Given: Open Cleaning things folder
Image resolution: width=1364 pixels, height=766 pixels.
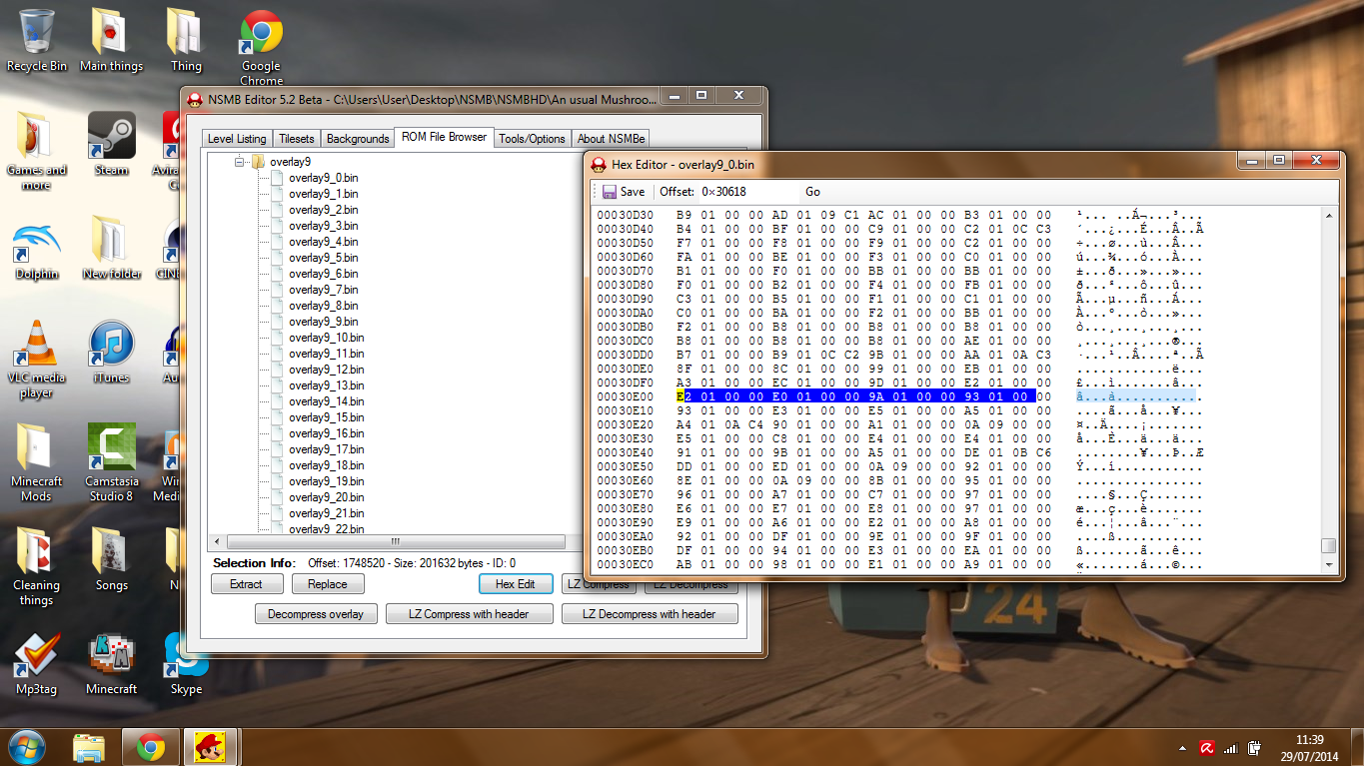Looking at the screenshot, I should coord(37,565).
